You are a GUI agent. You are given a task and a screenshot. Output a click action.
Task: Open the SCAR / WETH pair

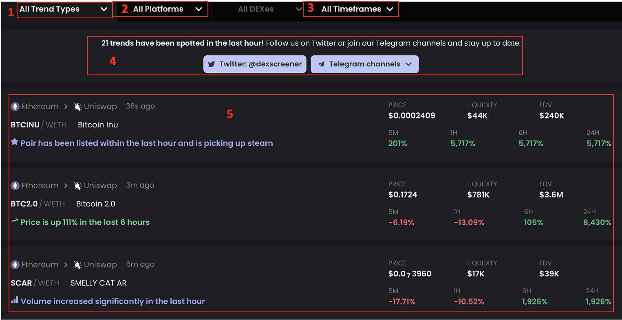click(x=35, y=283)
